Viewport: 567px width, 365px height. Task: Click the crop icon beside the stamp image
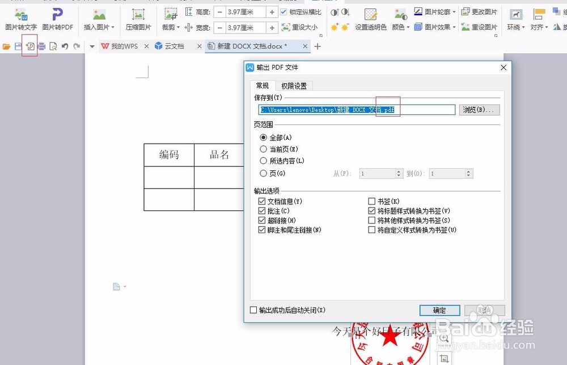[x=444, y=358]
